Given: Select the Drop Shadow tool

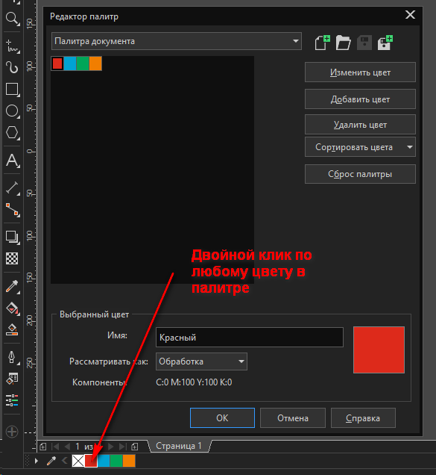Looking at the screenshot, I should pyautogui.click(x=12, y=237).
